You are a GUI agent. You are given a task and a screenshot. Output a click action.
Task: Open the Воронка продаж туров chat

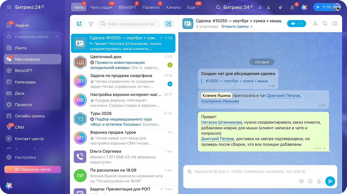[123, 138]
